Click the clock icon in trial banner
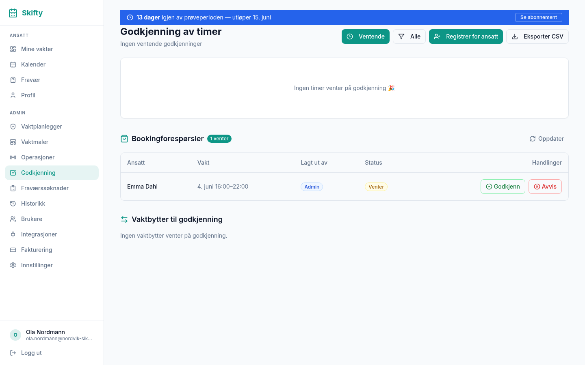Screen dimensions: 585x365 130,17
